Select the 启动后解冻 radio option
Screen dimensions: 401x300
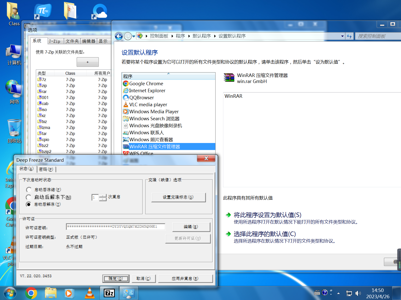(x=29, y=204)
